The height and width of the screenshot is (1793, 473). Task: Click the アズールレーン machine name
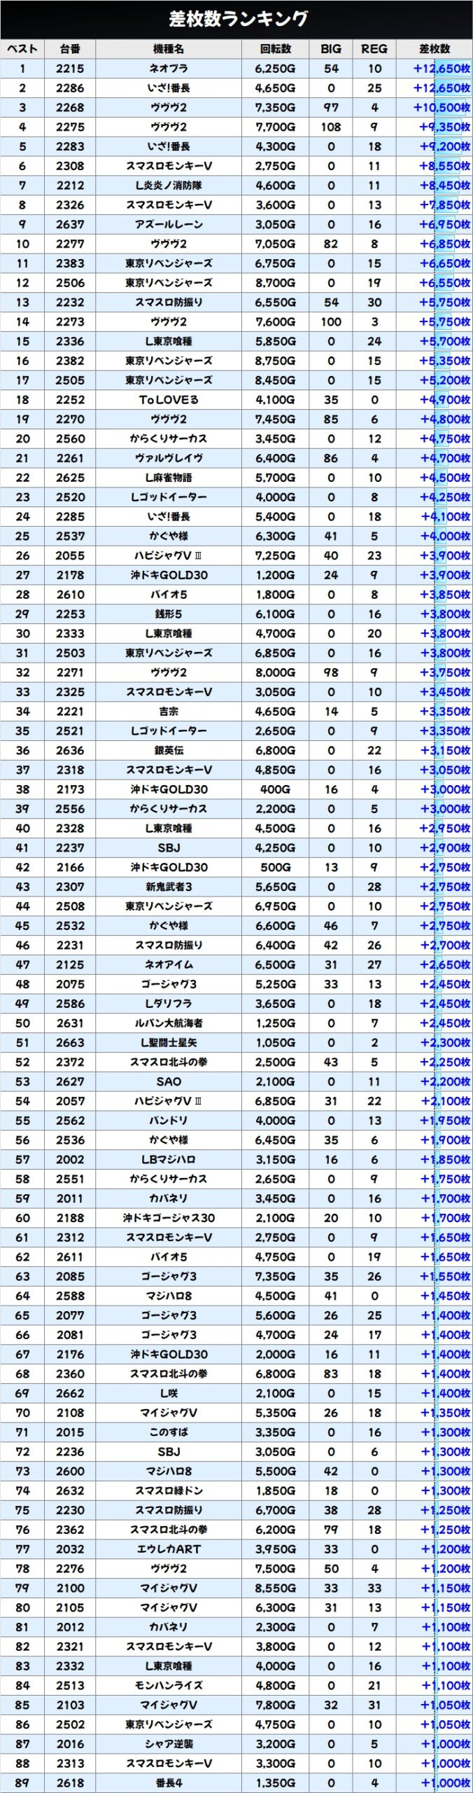tap(169, 225)
